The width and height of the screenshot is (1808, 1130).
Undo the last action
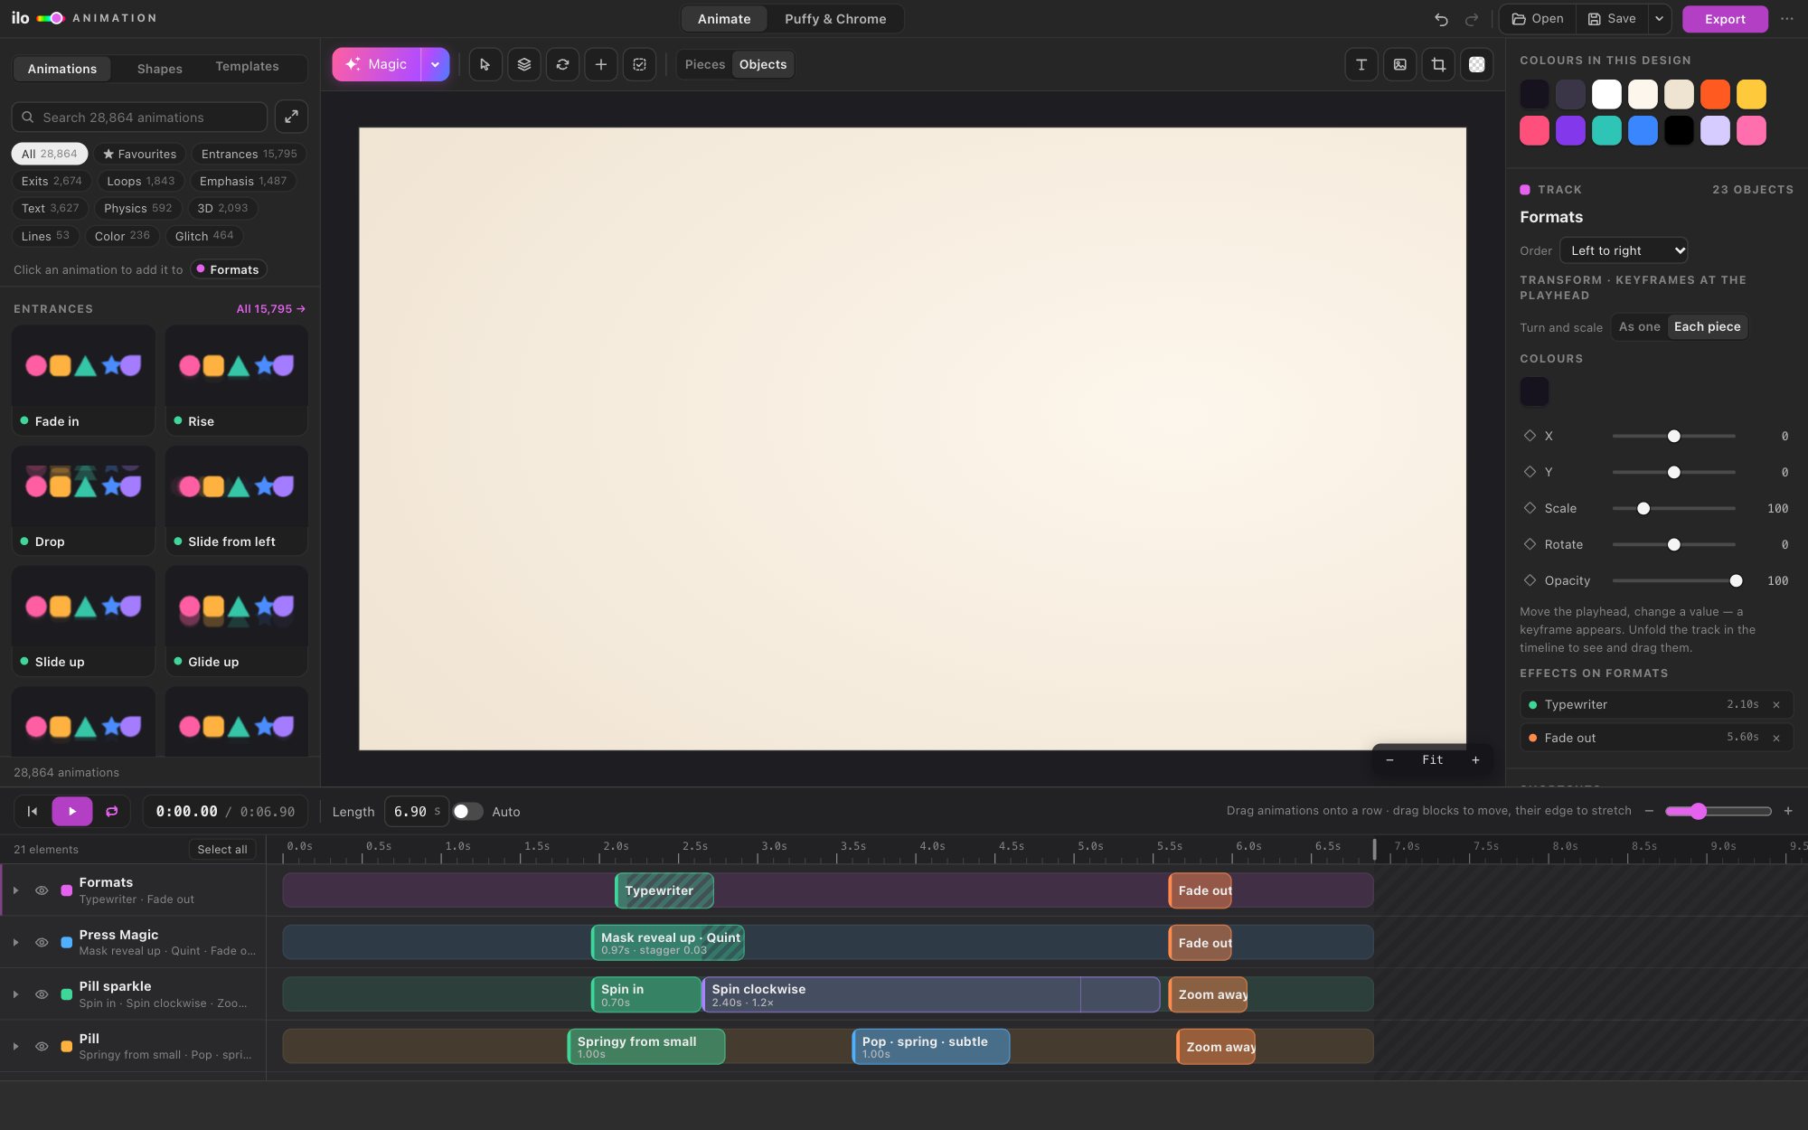(x=1441, y=19)
